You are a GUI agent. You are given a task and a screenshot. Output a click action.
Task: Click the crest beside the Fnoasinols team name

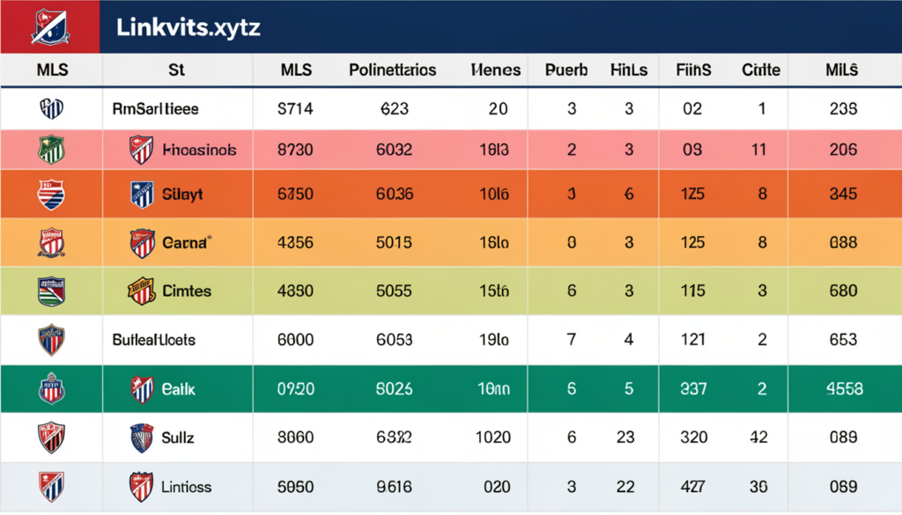point(142,151)
